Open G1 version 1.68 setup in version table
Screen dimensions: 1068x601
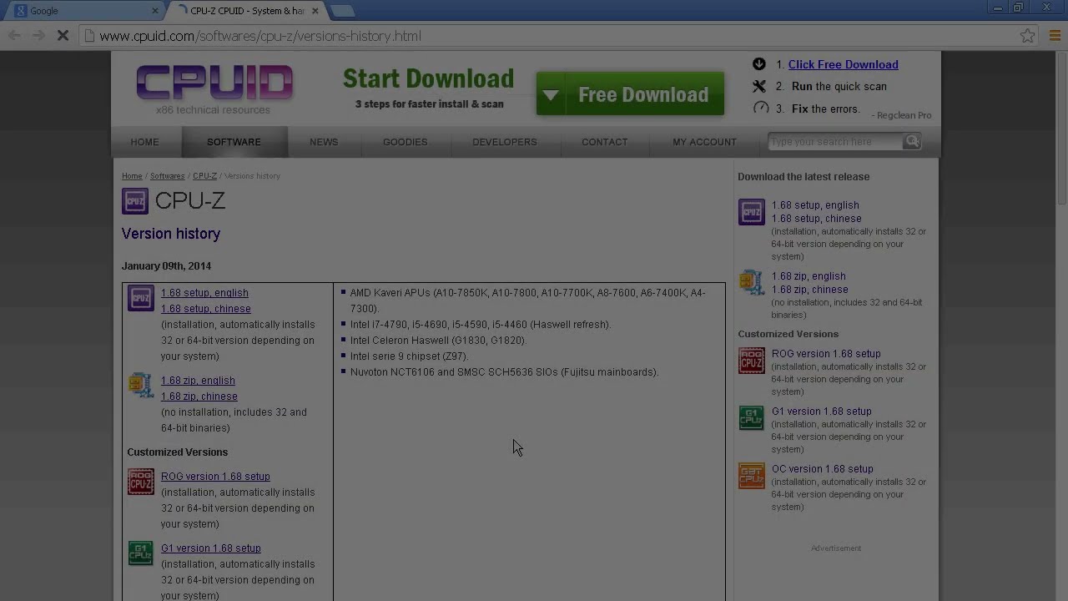pos(211,548)
